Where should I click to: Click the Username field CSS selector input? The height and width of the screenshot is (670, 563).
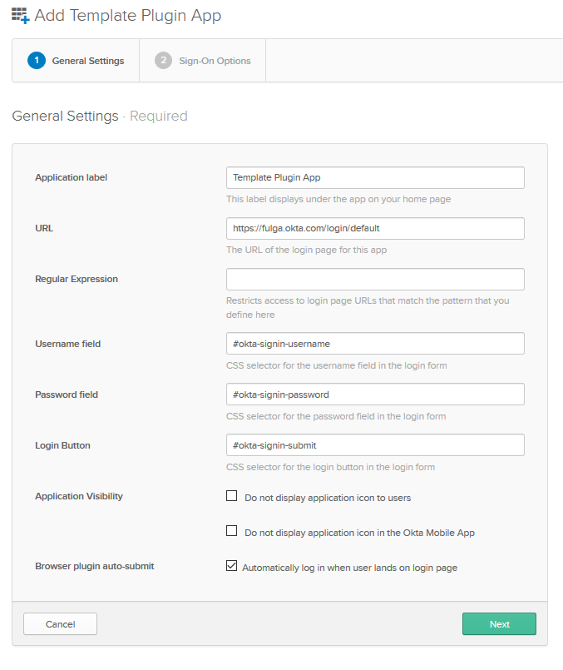[375, 344]
